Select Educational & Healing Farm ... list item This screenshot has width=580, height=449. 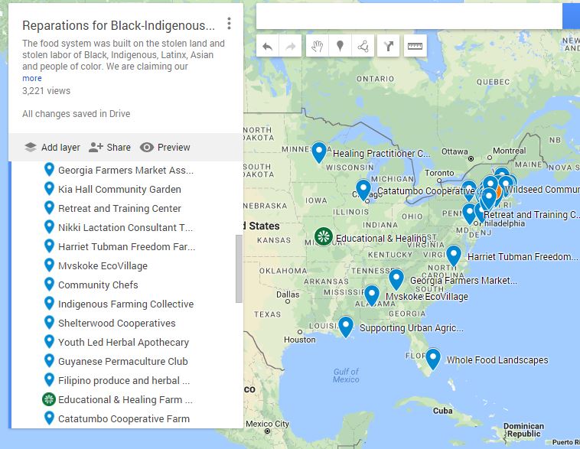[125, 400]
